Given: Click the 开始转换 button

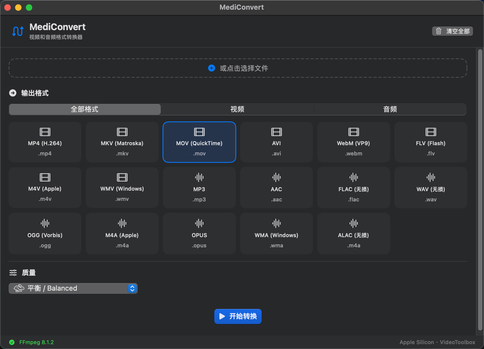Looking at the screenshot, I should 238,316.
